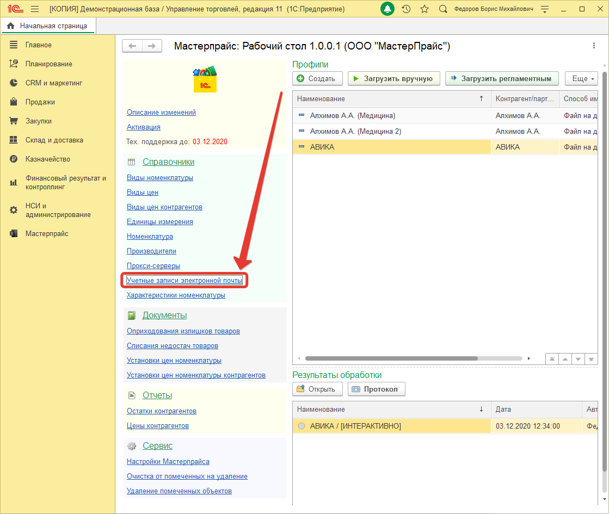Click the Создать profile button
This screenshot has height=514, width=609.
[x=317, y=79]
